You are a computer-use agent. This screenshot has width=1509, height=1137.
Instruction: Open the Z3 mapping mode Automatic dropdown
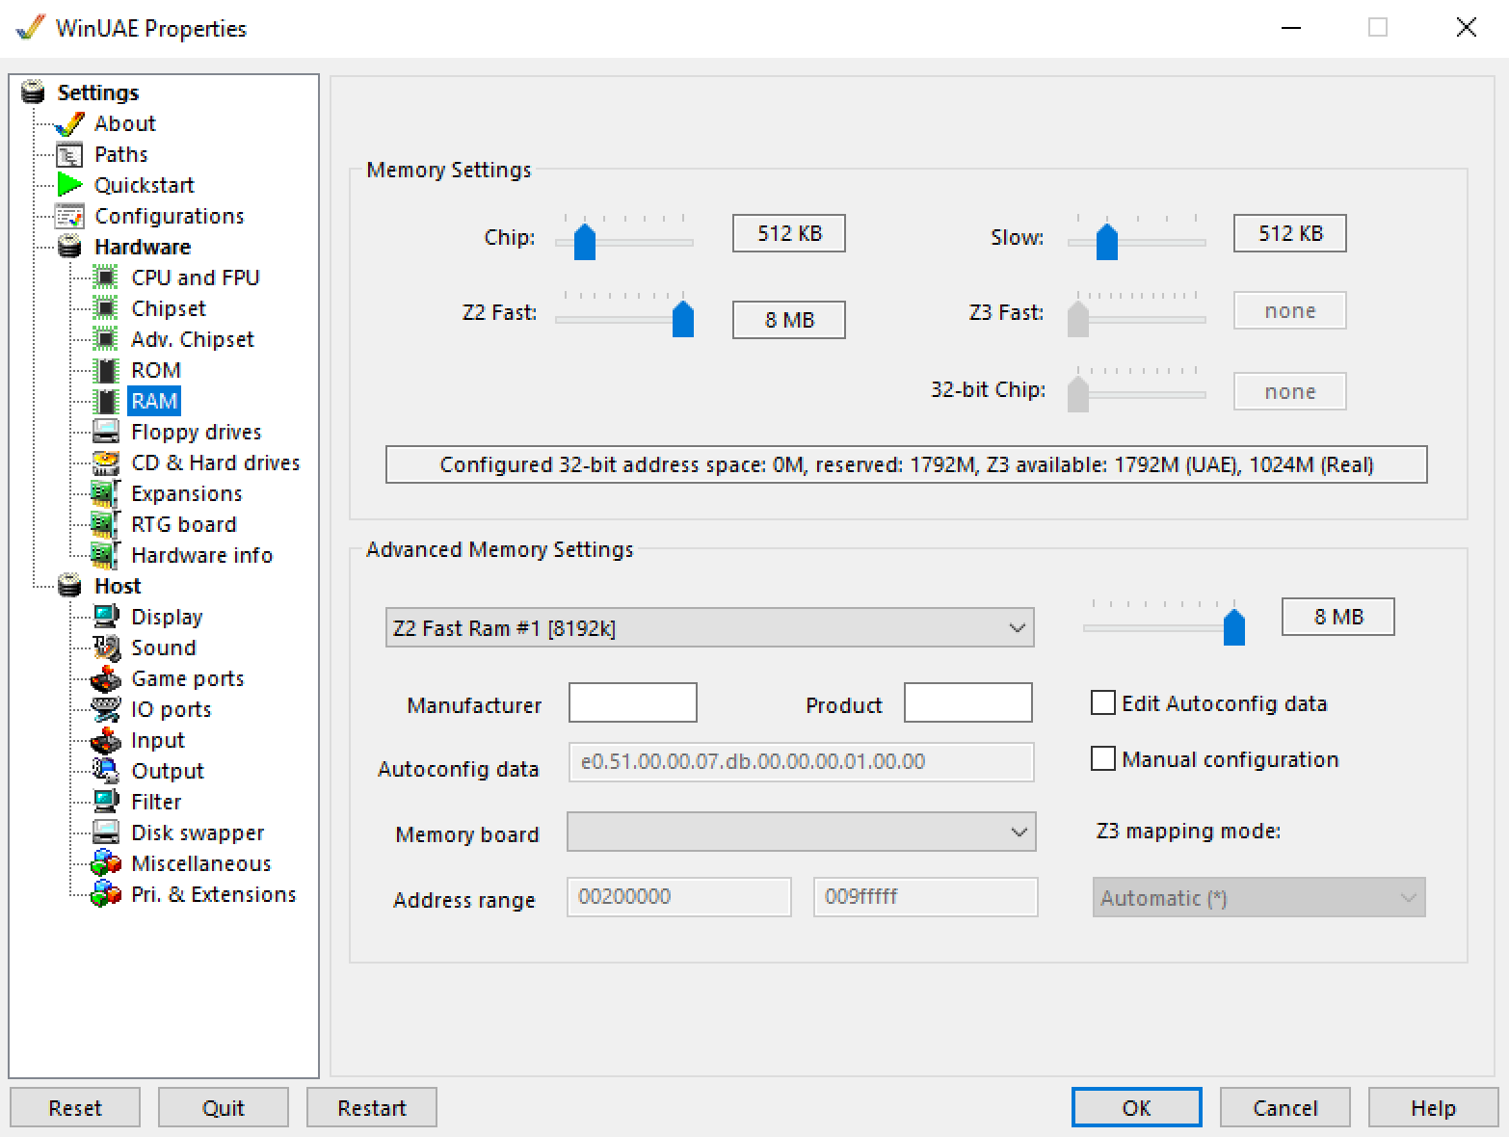(1258, 897)
